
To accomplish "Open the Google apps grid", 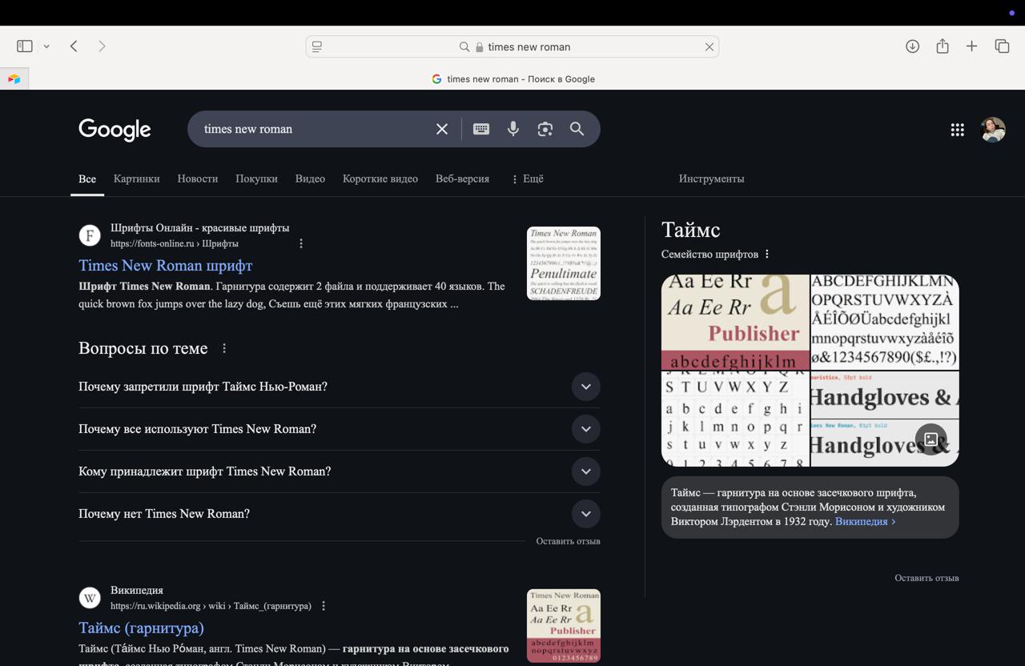I will tap(957, 130).
